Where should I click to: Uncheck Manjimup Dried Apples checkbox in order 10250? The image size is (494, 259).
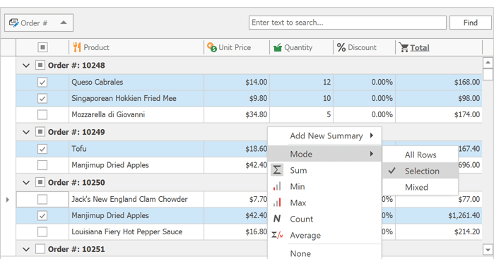click(42, 215)
